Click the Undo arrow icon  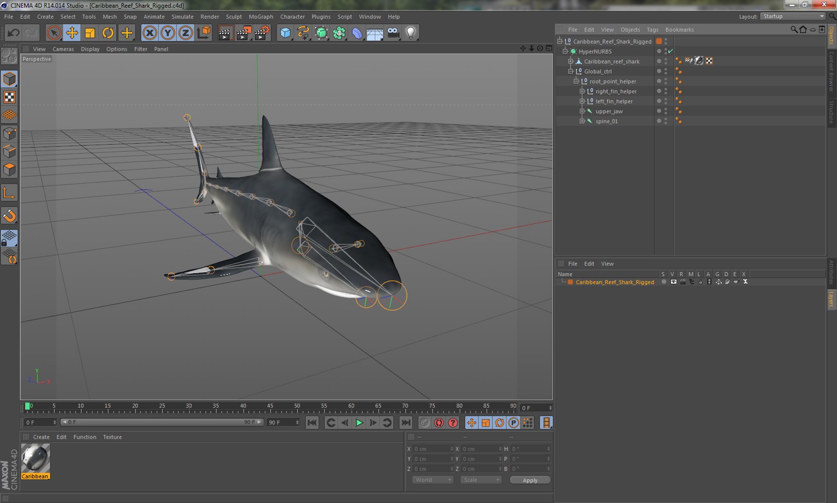pos(14,33)
